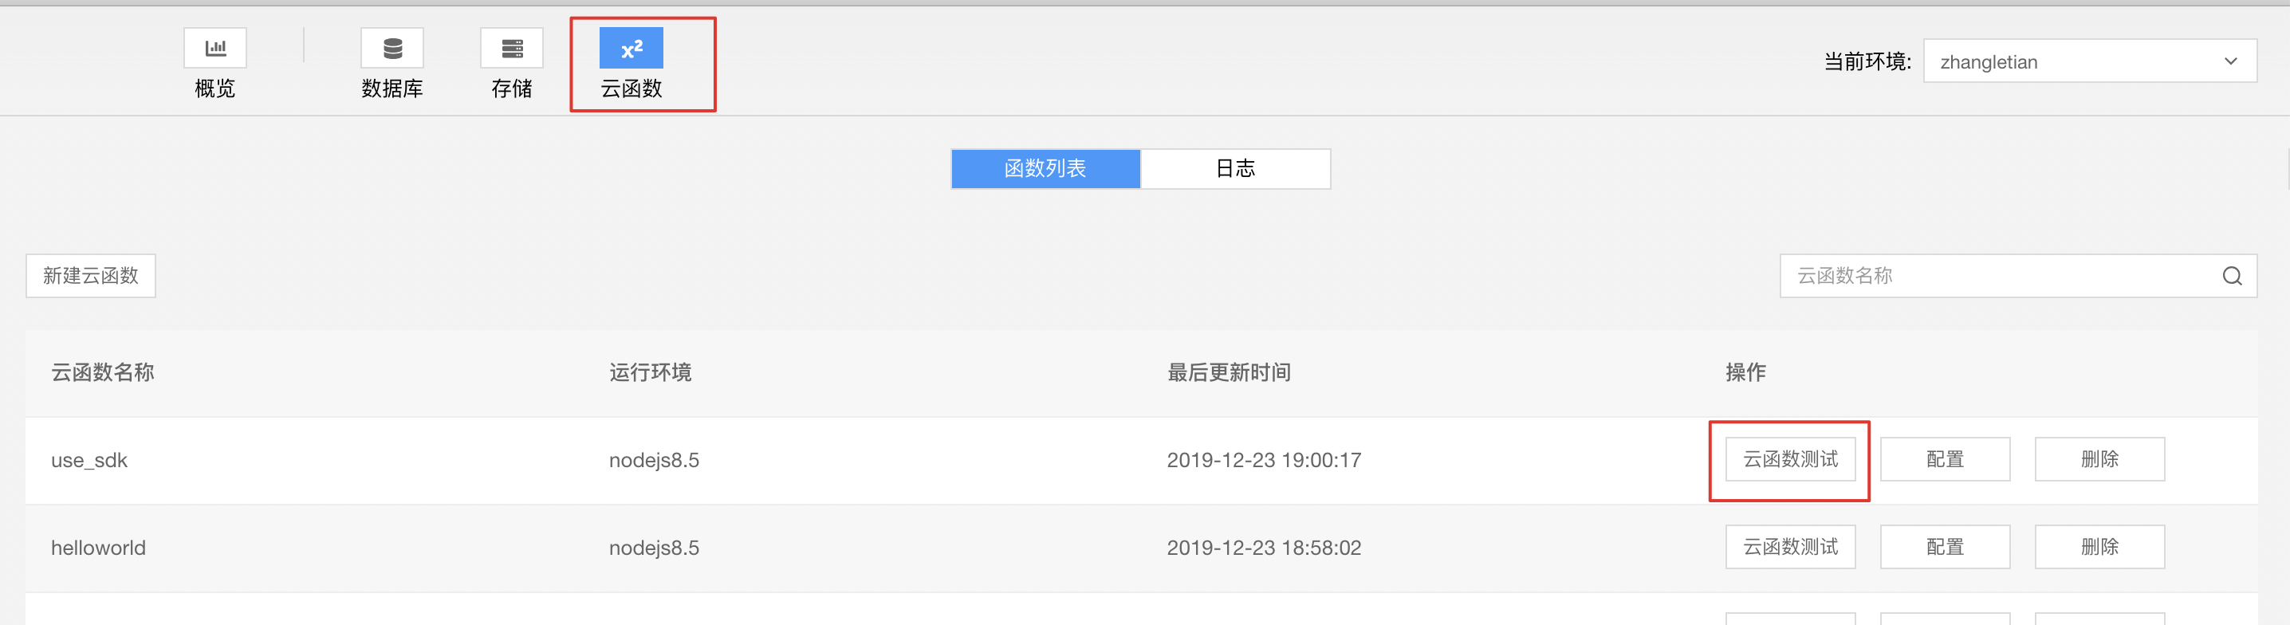Open the 数据库 database icon
The height and width of the screenshot is (625, 2290).
[392, 48]
